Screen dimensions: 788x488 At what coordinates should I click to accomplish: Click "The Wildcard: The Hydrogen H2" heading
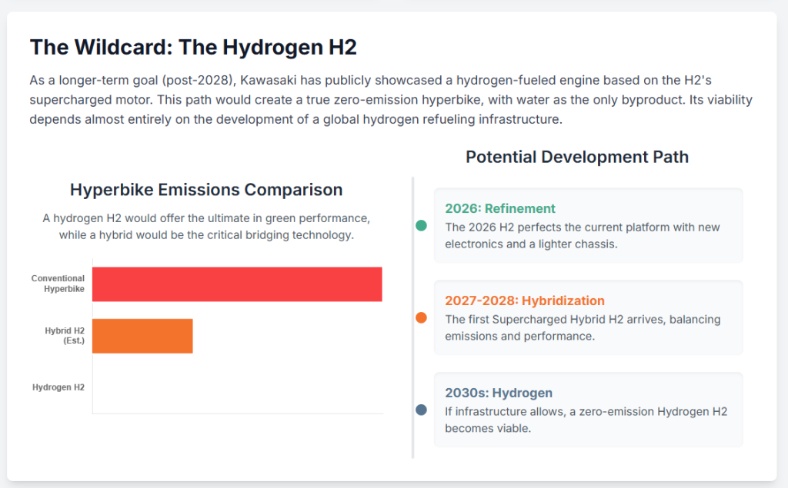pos(193,48)
